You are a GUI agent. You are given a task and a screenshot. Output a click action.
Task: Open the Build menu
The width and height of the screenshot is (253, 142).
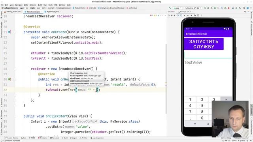[40, 5]
